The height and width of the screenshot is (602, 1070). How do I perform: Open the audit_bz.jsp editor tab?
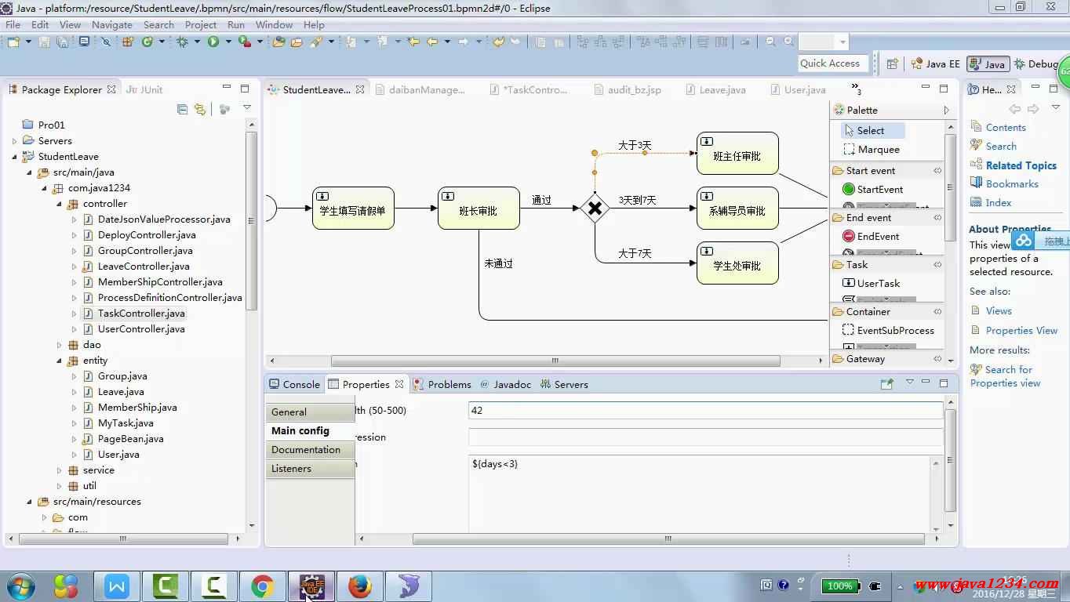pos(626,89)
